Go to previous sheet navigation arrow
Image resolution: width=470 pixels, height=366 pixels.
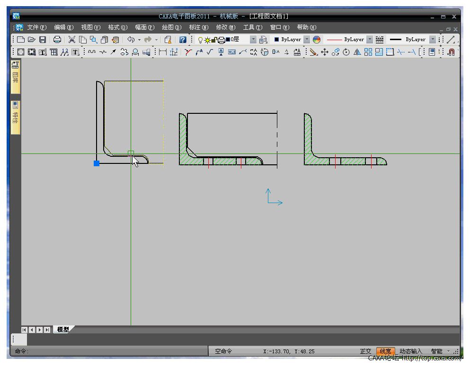click(32, 330)
